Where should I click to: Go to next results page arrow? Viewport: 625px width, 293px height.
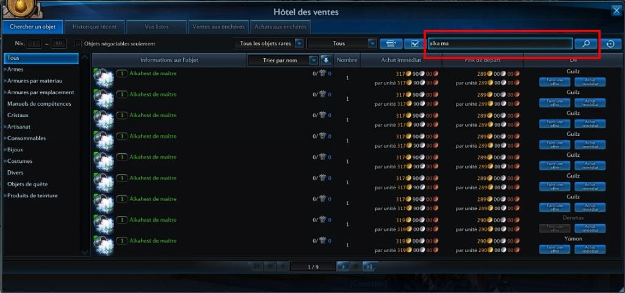[x=343, y=267]
